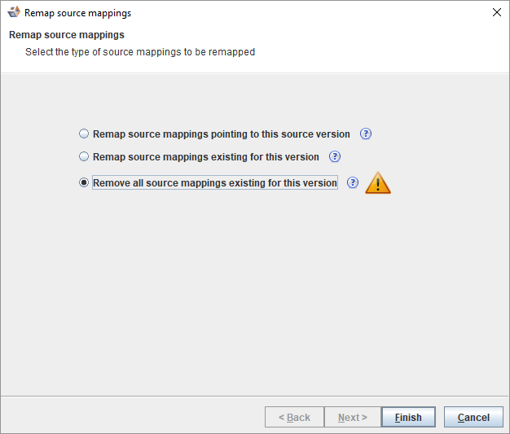The image size is (510, 434).
Task: Click the application icon in the title bar
Action: (13, 13)
